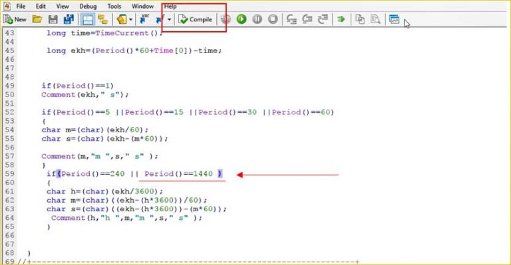Click 'char s=' statement on line 63
Screen dimensions: 511x265
click(x=136, y=209)
